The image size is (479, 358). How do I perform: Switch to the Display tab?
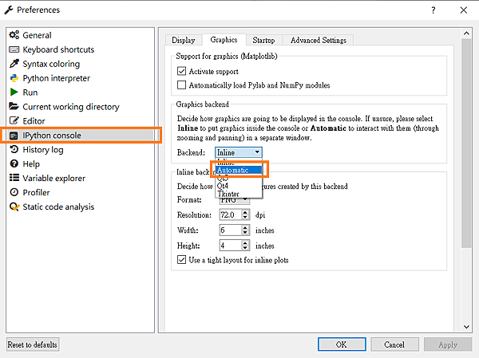184,40
